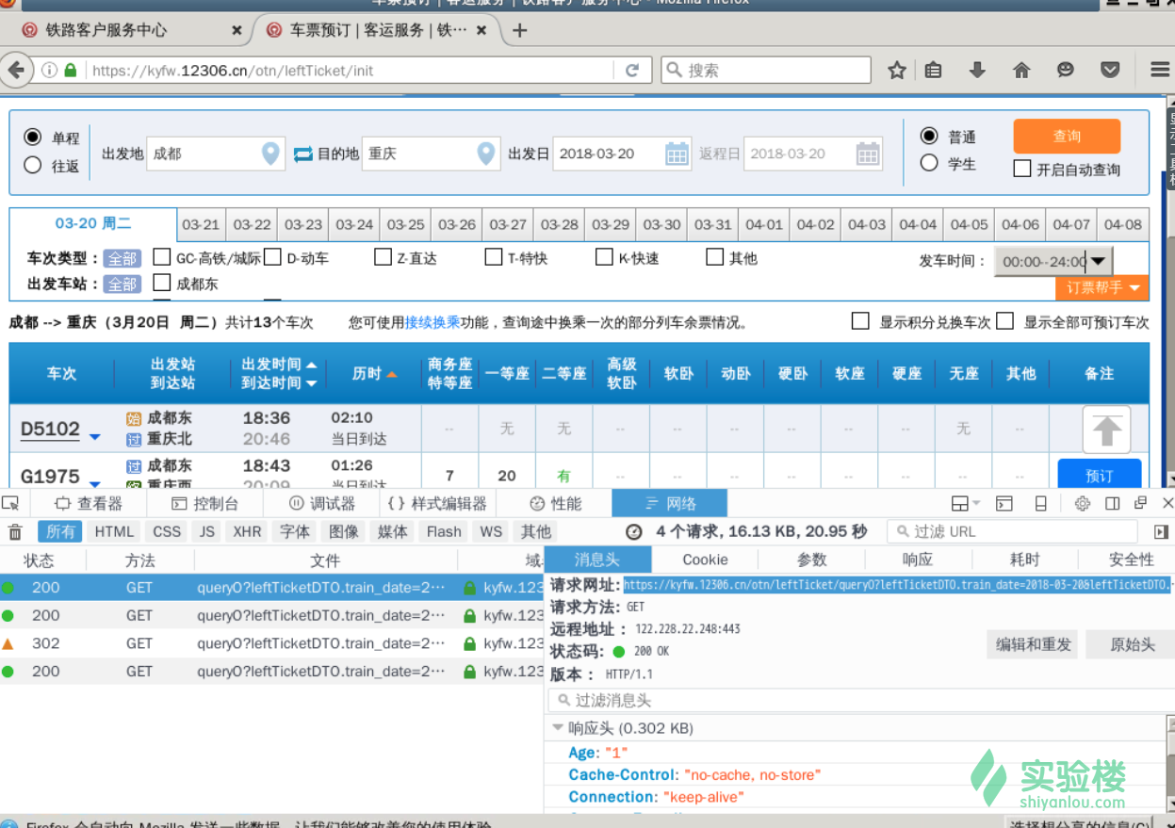
Task: Open the Cookie tab in request details
Action: click(705, 560)
